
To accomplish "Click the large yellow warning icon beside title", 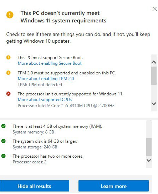I will pyautogui.click(x=10, y=15).
